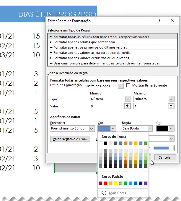This screenshot has width=181, height=201.
Task: Click the Cancelar button
Action: click(x=165, y=157)
